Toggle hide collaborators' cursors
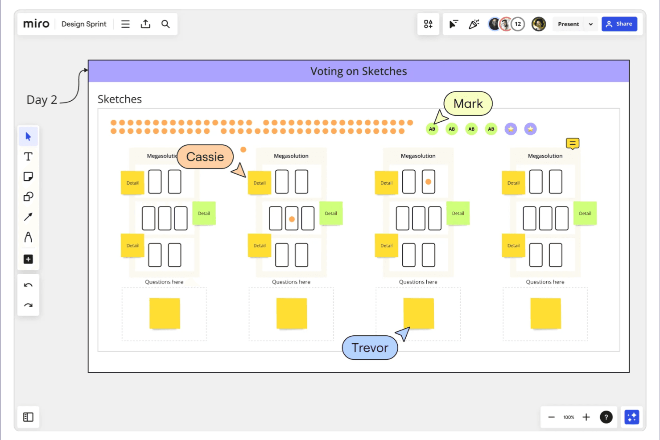Image resolution: width=660 pixels, height=440 pixels. click(454, 24)
